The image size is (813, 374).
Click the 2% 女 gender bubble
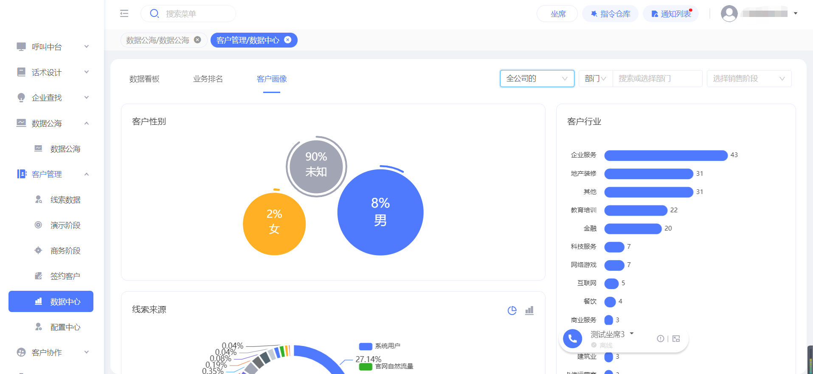click(274, 224)
